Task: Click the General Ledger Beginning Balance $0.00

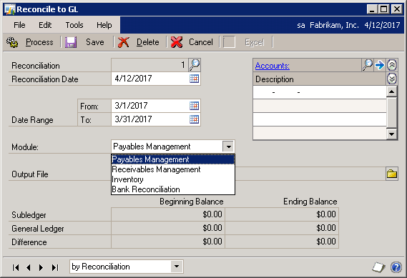Action: [168, 228]
